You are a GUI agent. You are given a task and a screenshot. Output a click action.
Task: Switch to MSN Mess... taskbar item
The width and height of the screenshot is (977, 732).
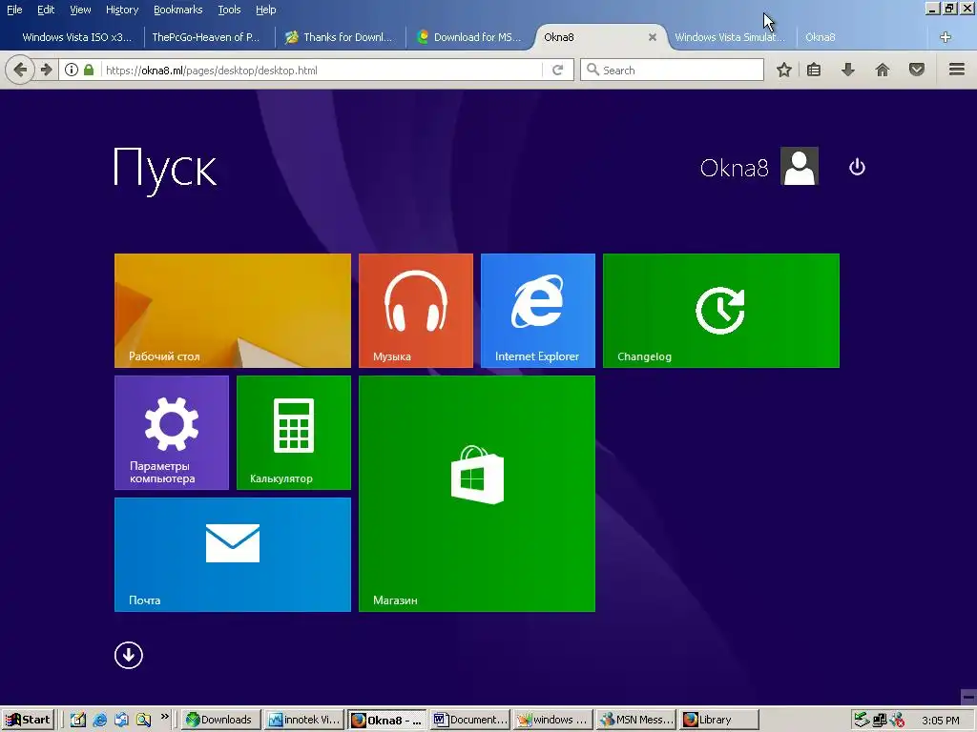(x=636, y=720)
